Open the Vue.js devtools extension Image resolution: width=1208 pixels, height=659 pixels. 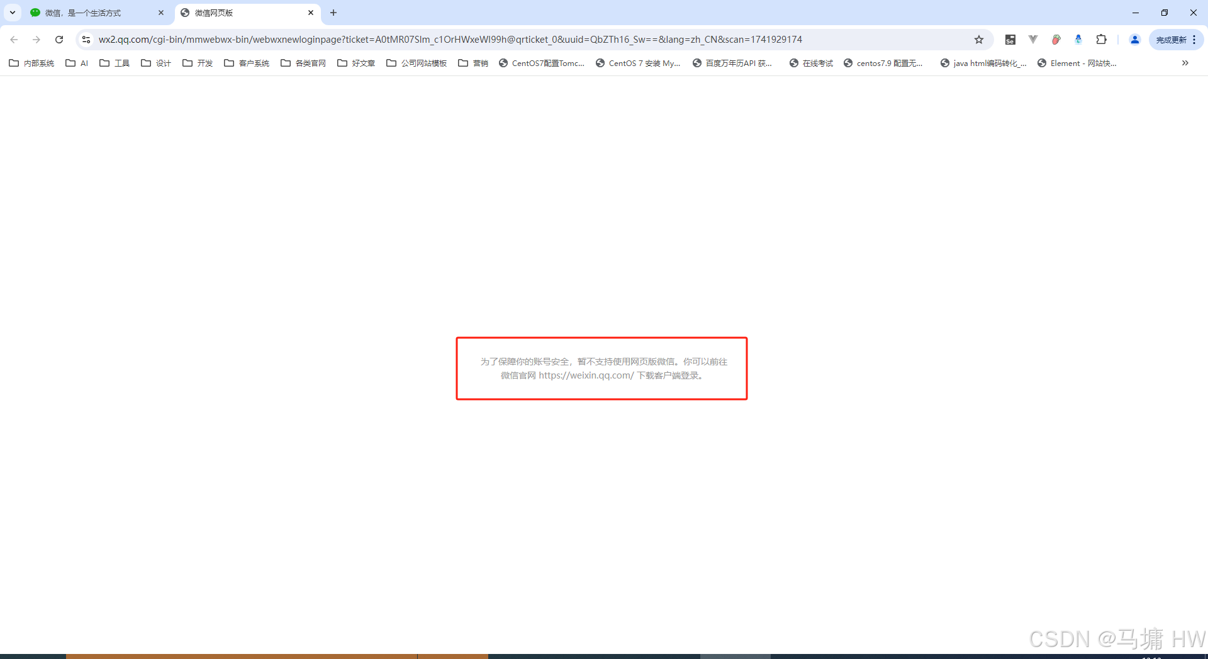1032,39
